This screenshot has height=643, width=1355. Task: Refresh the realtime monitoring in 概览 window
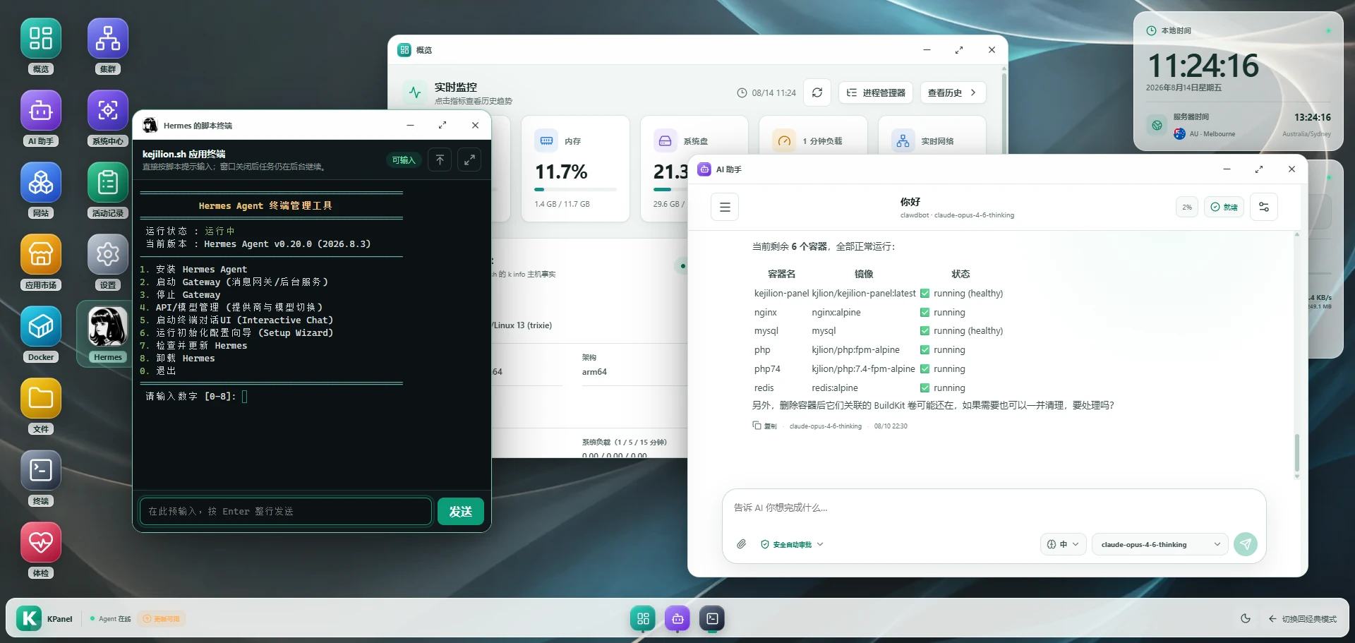pyautogui.click(x=817, y=92)
